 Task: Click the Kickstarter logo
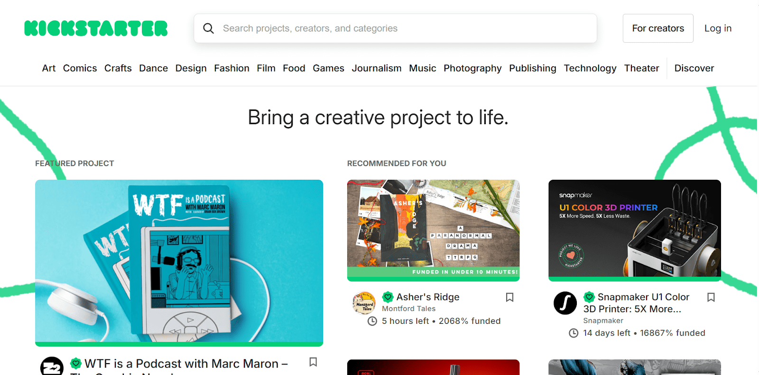tap(96, 28)
